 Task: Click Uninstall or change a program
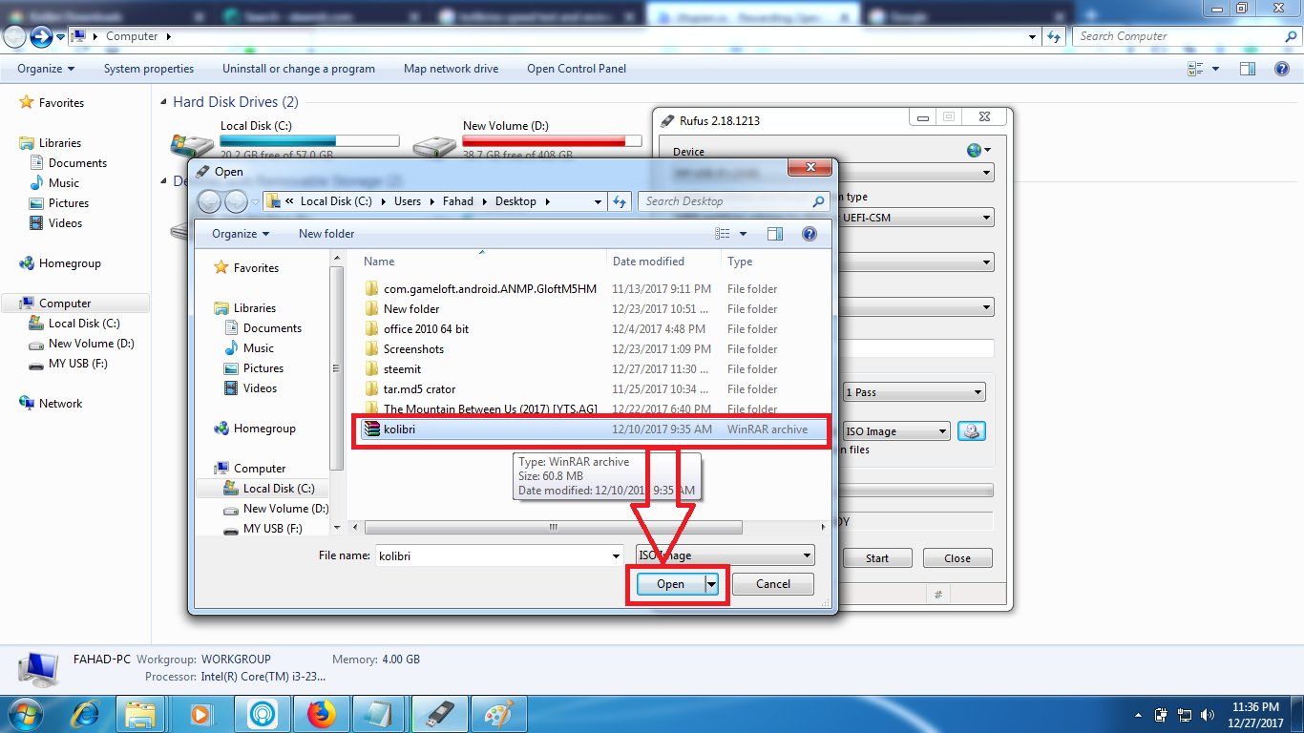[299, 69]
